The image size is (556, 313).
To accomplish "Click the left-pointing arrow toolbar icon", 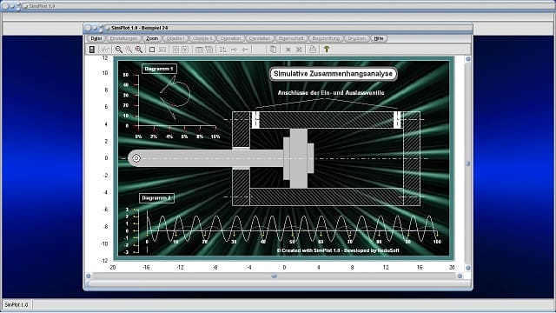I will coord(245,50).
